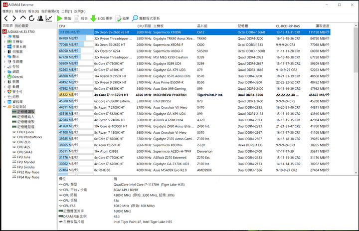The image size is (359, 231).
Task: Select the AIDA64 v6.33.5700 root node
Action: tap(18, 31)
